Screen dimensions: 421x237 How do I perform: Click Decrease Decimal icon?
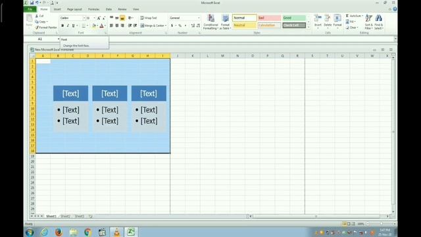tap(198, 26)
